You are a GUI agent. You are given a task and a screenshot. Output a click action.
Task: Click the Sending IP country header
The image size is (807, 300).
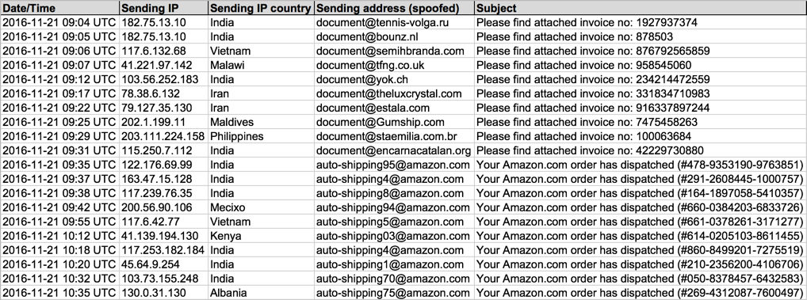(261, 8)
